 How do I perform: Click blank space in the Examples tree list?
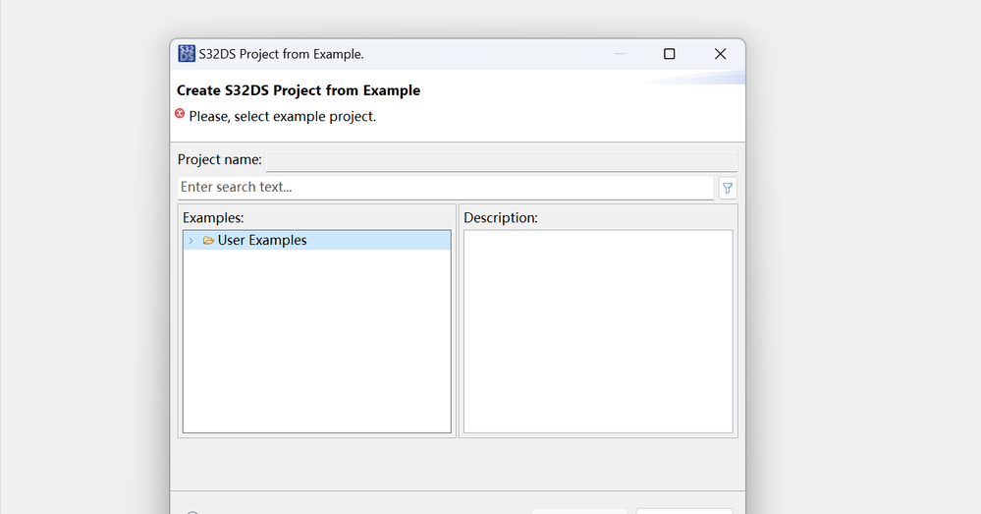[316, 344]
